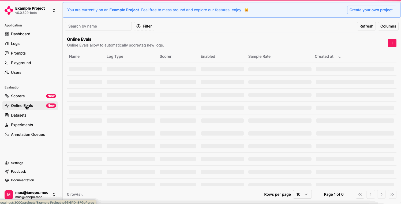Click the Refresh button
401x204 pixels.
366,26
